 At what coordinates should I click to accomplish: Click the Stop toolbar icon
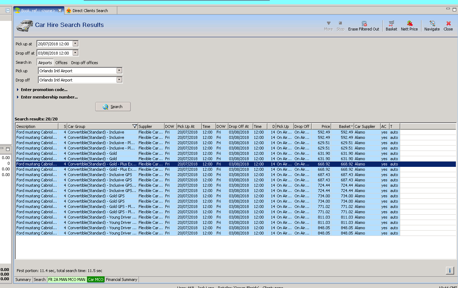pos(340,23)
